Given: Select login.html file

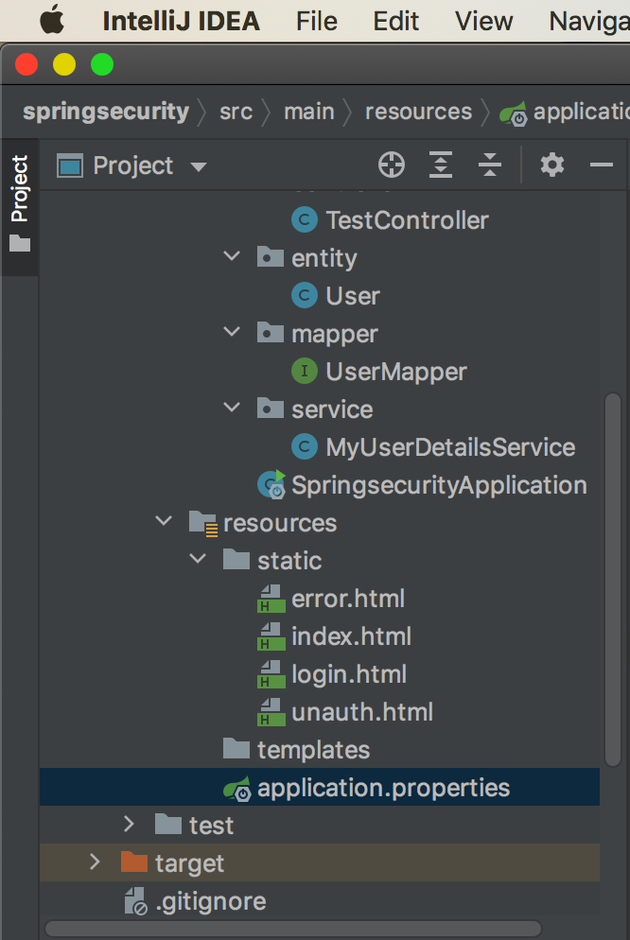Looking at the screenshot, I should coord(349,674).
